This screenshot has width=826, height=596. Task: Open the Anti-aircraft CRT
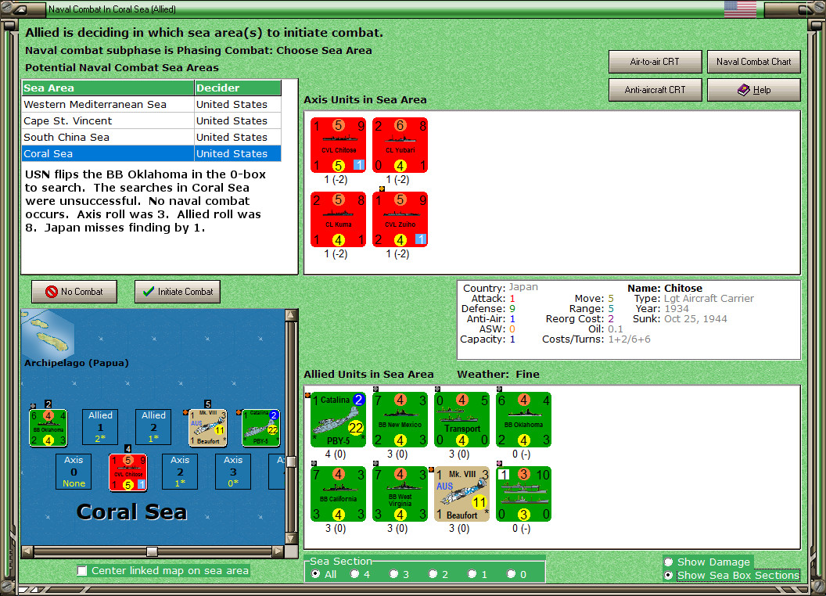(x=655, y=90)
